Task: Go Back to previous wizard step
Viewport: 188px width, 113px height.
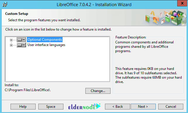Action: pyautogui.click(x=118, y=107)
